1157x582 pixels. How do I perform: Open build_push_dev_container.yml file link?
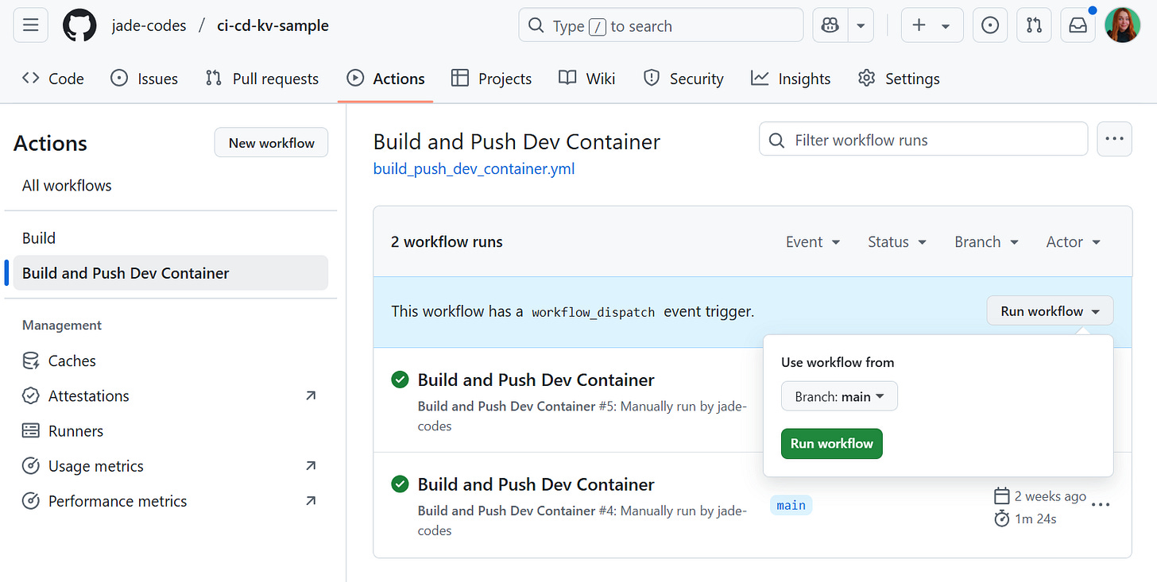(x=474, y=169)
